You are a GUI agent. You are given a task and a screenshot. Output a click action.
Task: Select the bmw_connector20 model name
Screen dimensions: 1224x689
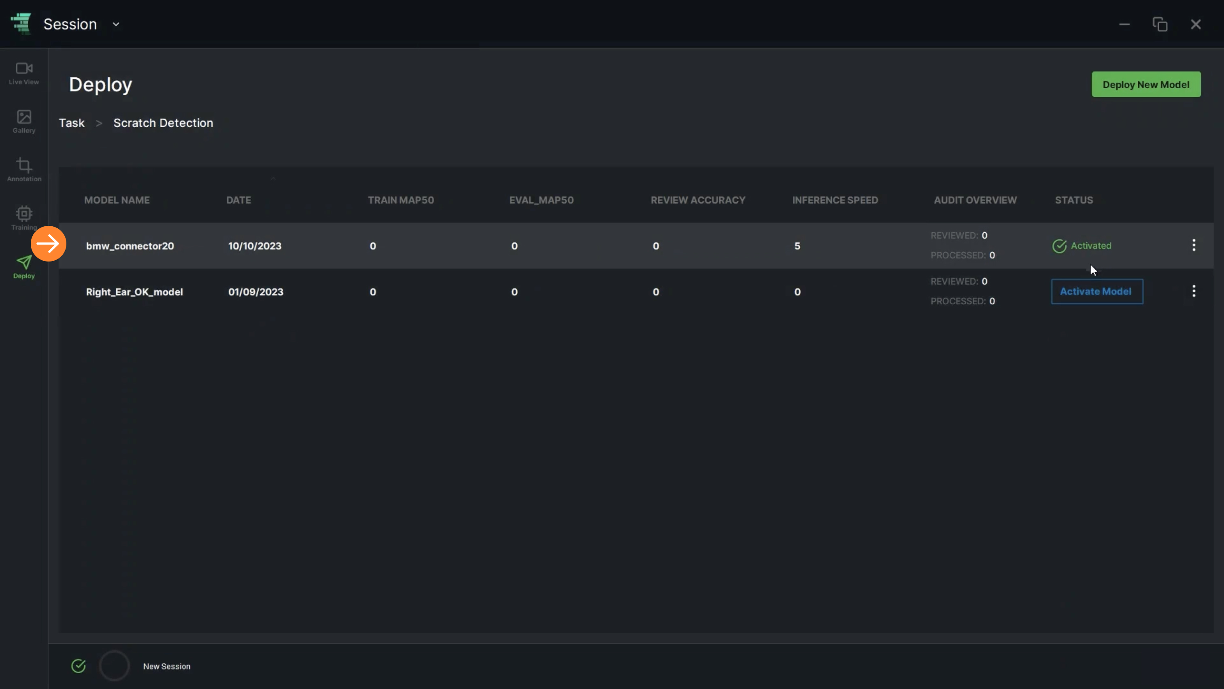[130, 246]
